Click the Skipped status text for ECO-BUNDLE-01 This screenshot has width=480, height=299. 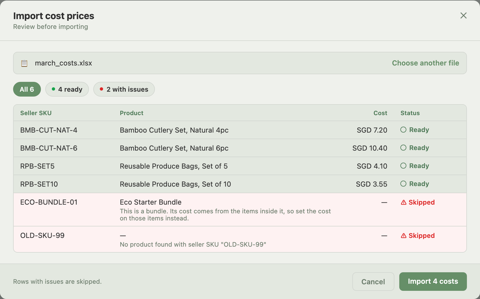(422, 202)
